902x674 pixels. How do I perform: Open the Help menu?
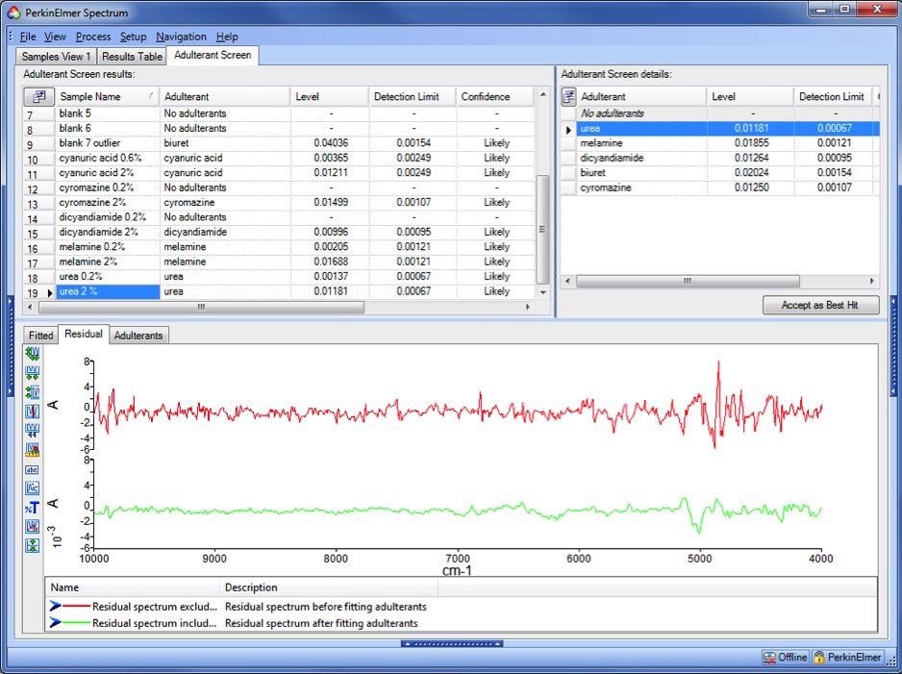tap(227, 37)
